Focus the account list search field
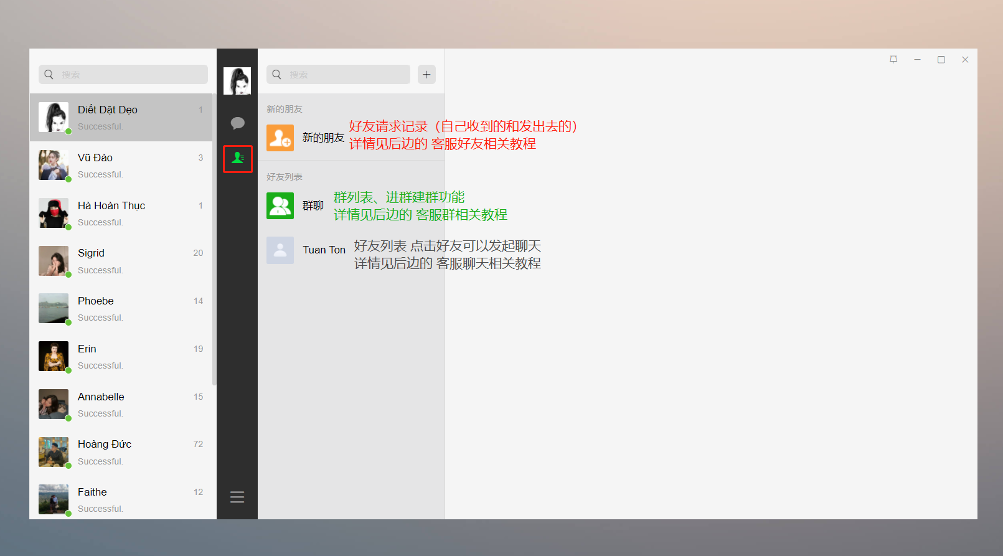This screenshot has height=556, width=1003. pos(131,75)
